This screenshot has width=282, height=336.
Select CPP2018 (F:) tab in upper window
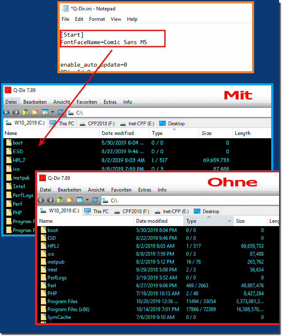(x=97, y=124)
